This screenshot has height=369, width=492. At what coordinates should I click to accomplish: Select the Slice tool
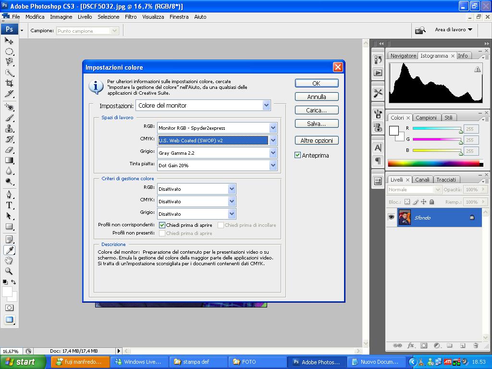click(9, 94)
